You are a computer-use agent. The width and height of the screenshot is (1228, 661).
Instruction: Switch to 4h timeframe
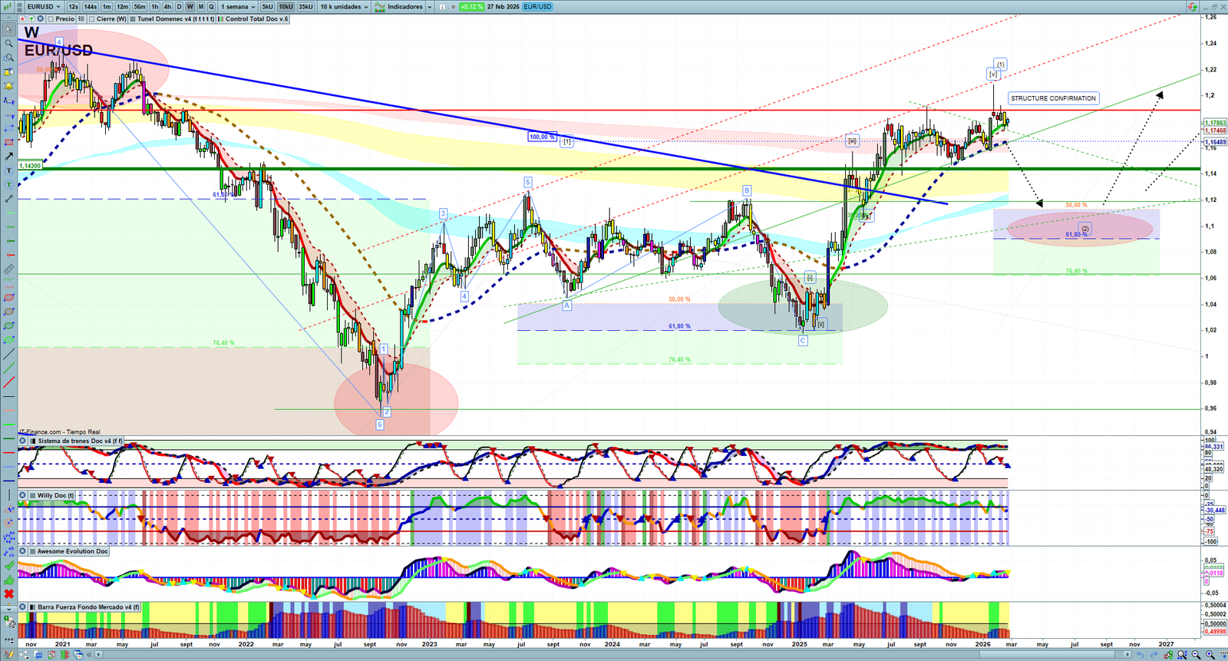(167, 6)
